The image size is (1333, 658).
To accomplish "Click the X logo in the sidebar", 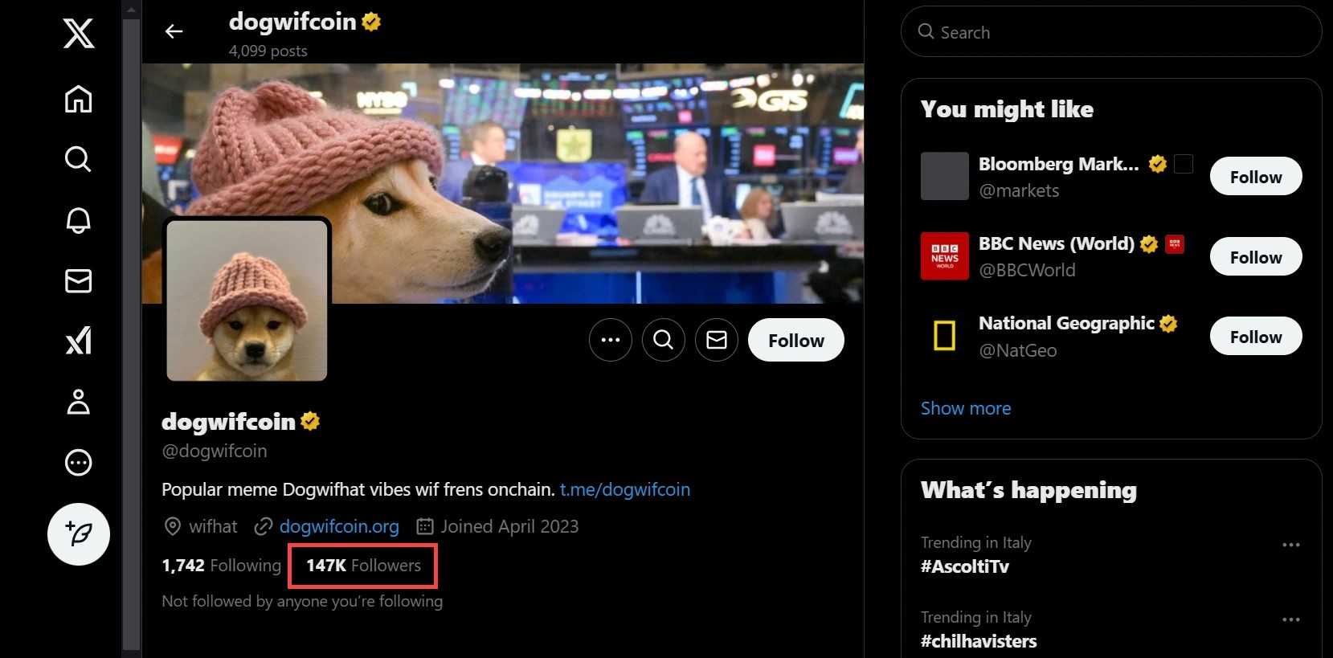I will [x=79, y=34].
